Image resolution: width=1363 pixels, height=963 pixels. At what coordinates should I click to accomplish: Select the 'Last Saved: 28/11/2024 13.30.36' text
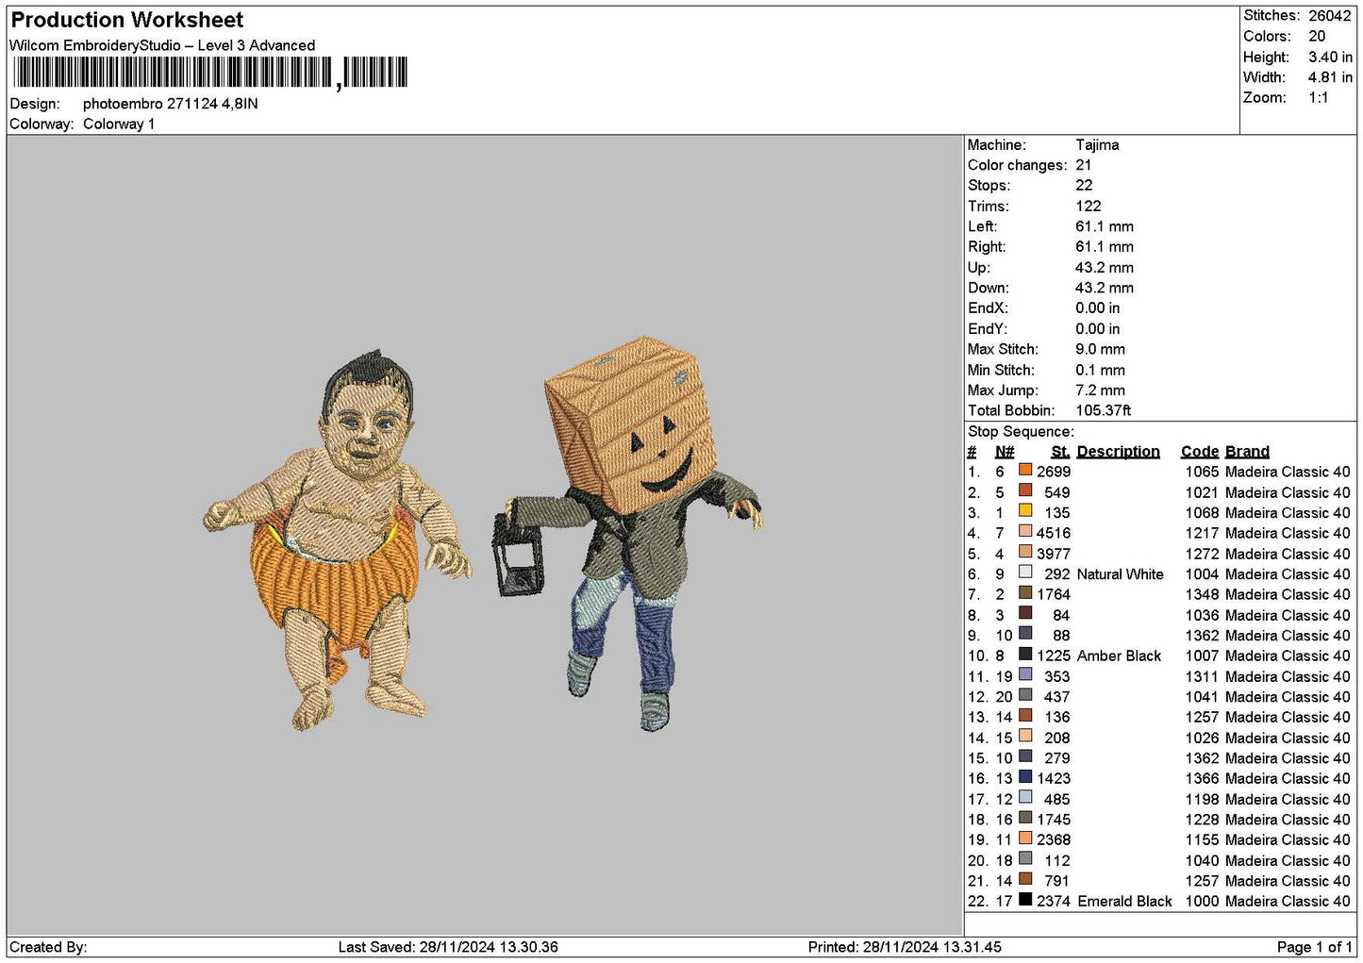point(448,947)
